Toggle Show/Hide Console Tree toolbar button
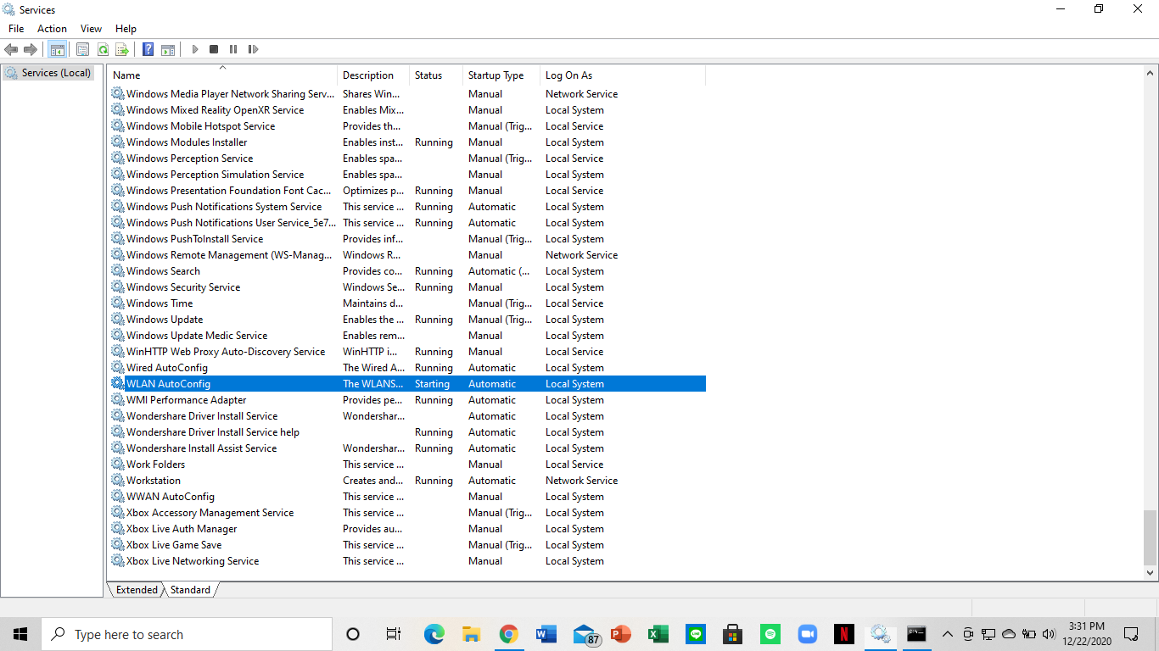This screenshot has height=651, width=1159. click(x=57, y=50)
